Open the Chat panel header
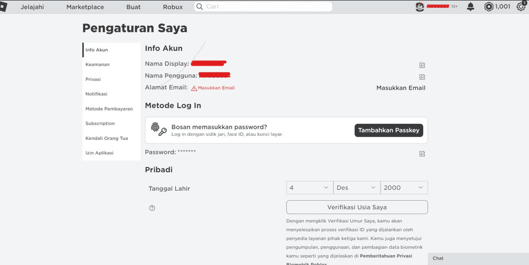 point(478,258)
